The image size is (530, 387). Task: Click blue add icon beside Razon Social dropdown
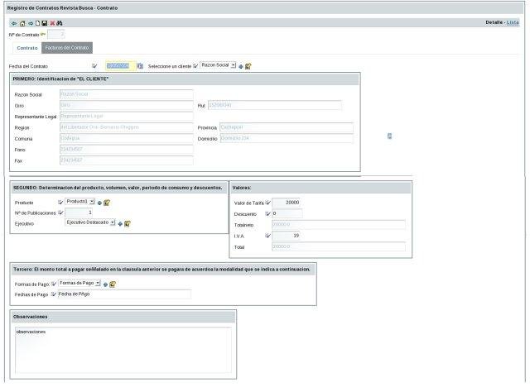[241, 66]
